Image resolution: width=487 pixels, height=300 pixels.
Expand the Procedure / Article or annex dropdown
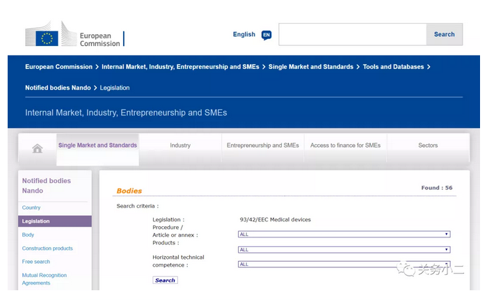(x=344, y=234)
